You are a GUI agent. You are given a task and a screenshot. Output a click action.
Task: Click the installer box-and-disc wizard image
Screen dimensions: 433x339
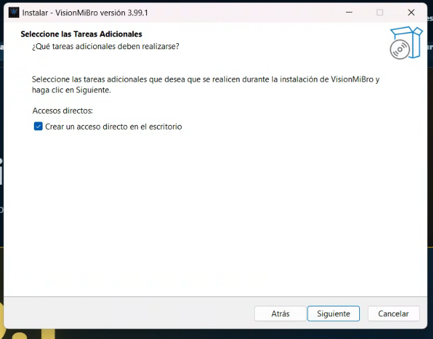406,43
